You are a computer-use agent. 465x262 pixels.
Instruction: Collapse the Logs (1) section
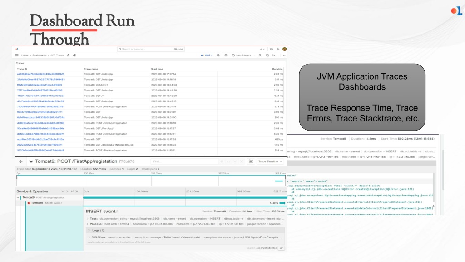click(89, 230)
